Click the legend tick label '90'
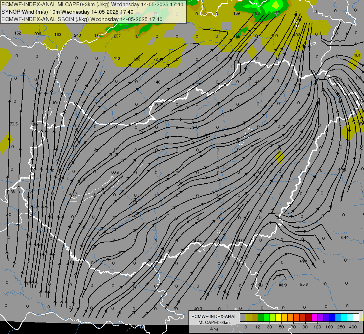 coord(305,327)
